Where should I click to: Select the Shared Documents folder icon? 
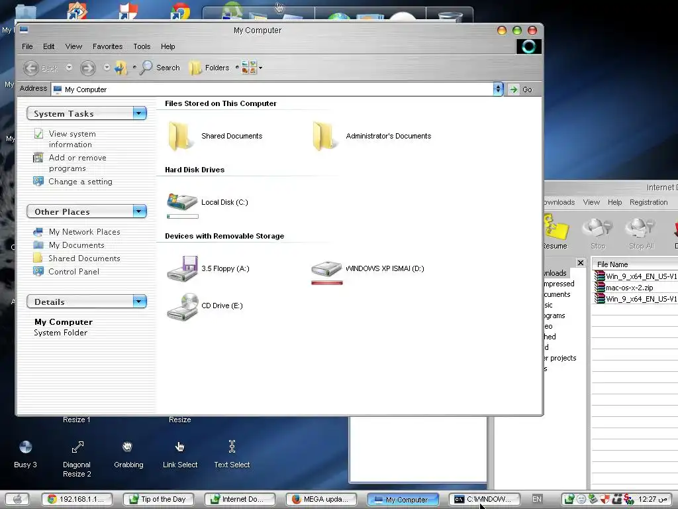pos(179,136)
